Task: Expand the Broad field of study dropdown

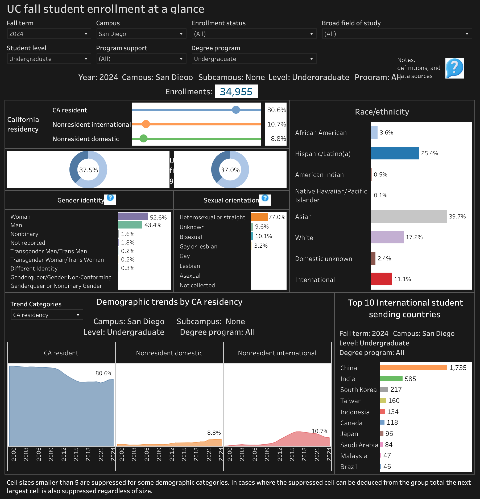Action: 397,34
